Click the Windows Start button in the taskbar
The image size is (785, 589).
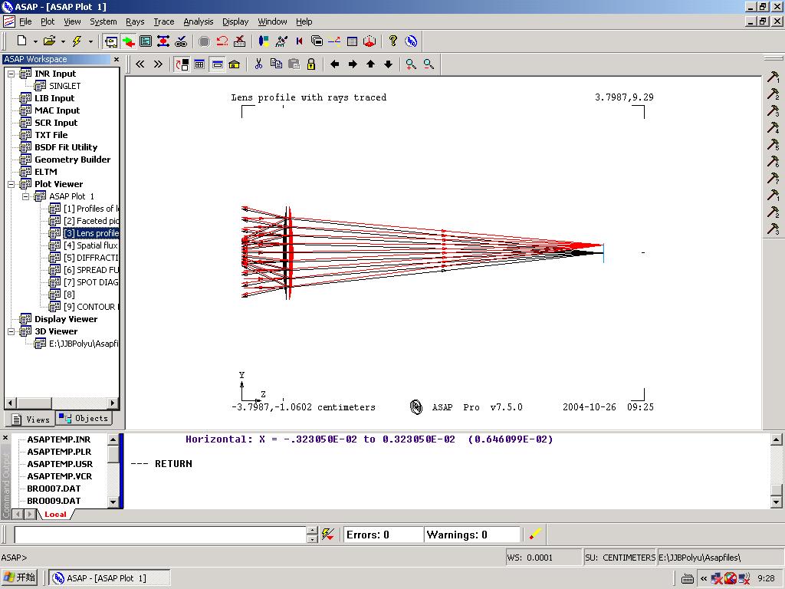click(x=21, y=577)
